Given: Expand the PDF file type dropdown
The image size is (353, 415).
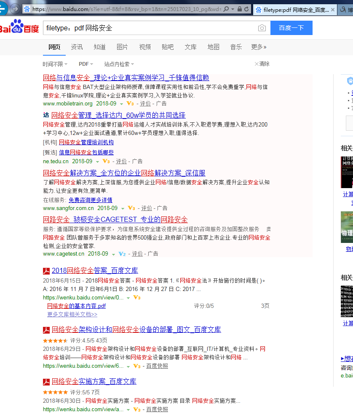Looking at the screenshot, I should point(86,64).
